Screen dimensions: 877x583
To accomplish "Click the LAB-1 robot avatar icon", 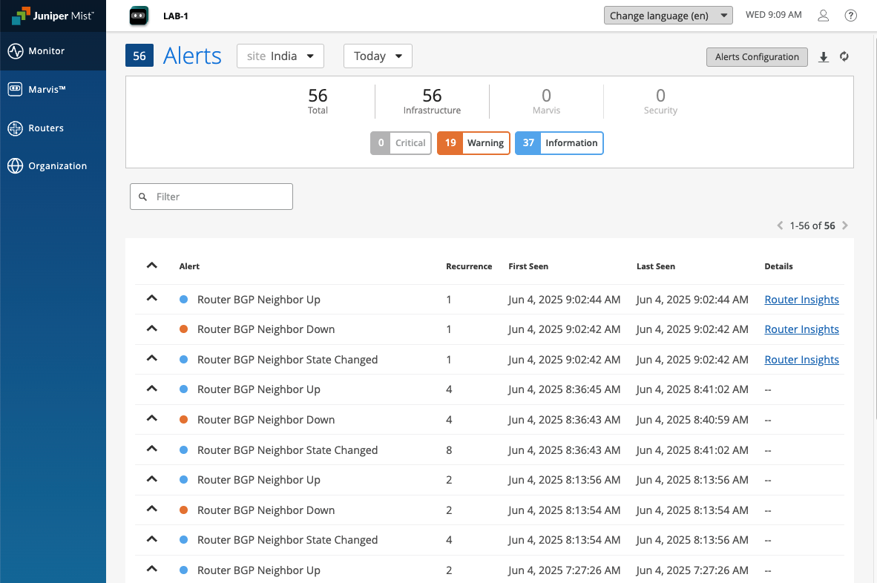I will (139, 16).
